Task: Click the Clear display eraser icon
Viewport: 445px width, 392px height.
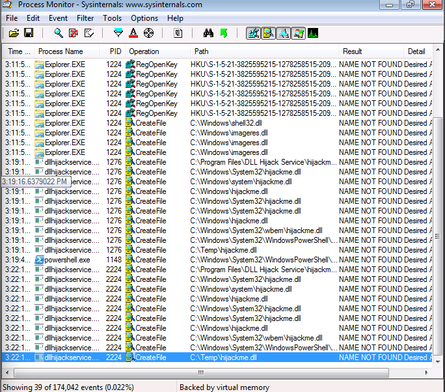Action: point(89,33)
